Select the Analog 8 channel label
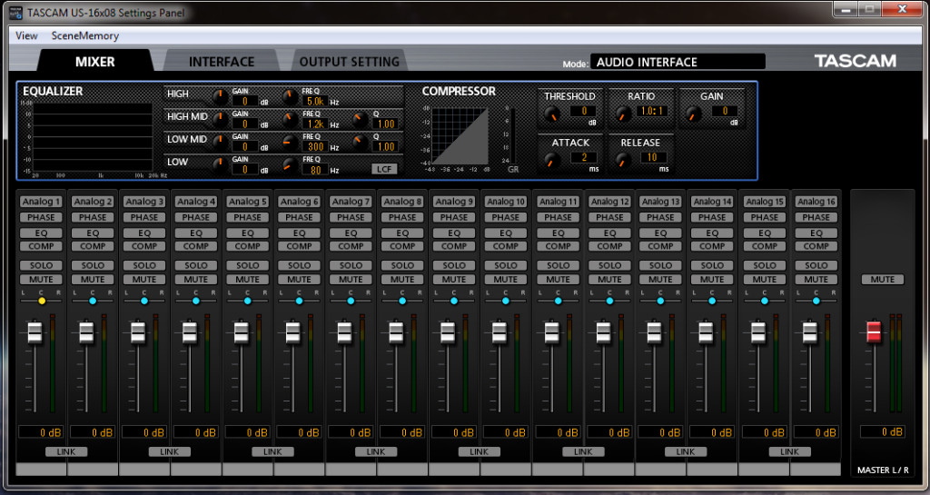 (402, 202)
